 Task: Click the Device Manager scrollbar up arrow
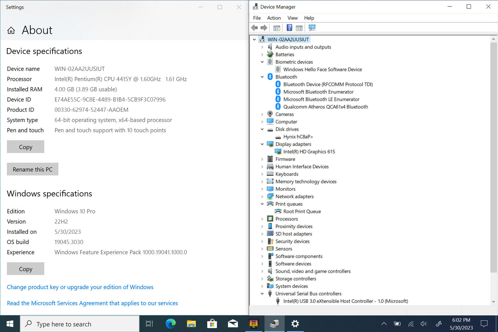click(x=493, y=39)
